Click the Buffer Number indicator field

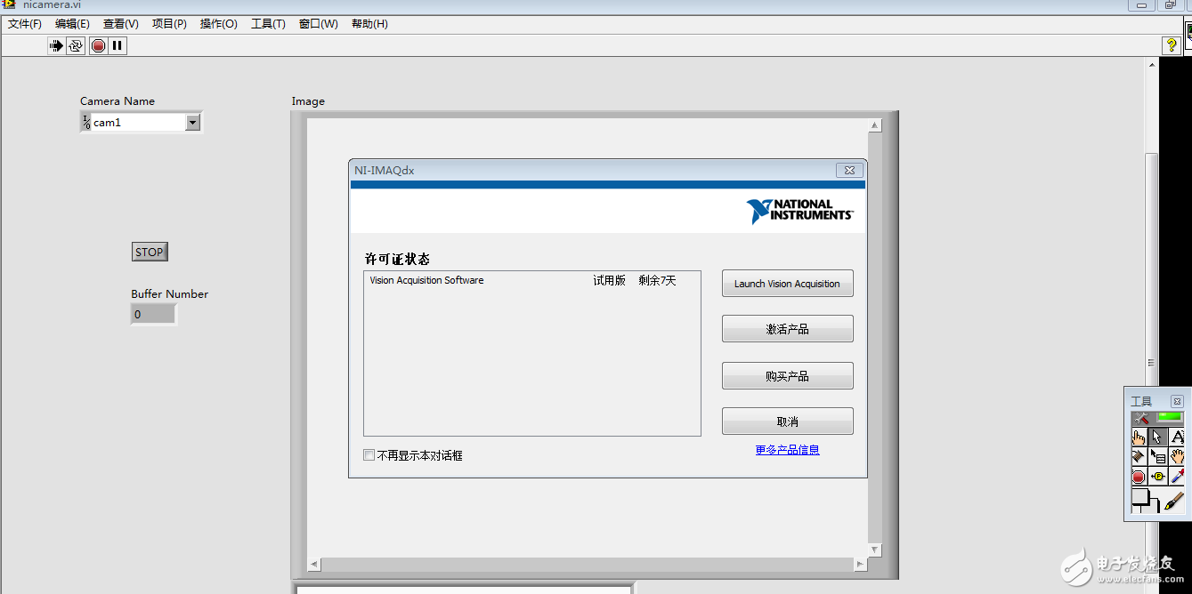pos(153,314)
